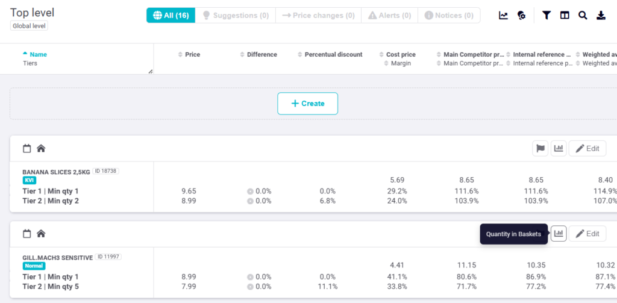The width and height of the screenshot is (617, 303).
Task: Click the BANANA SLICES 2,5KG product name
Action: click(56, 172)
